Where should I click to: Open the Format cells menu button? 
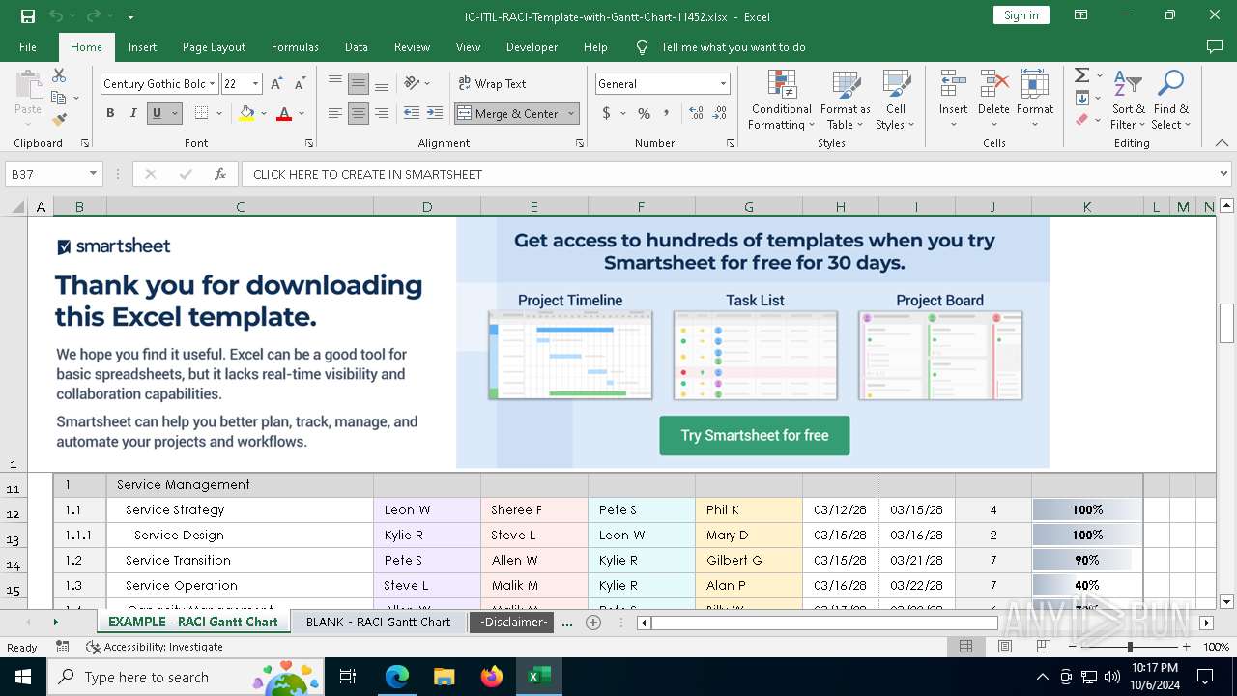1035,101
